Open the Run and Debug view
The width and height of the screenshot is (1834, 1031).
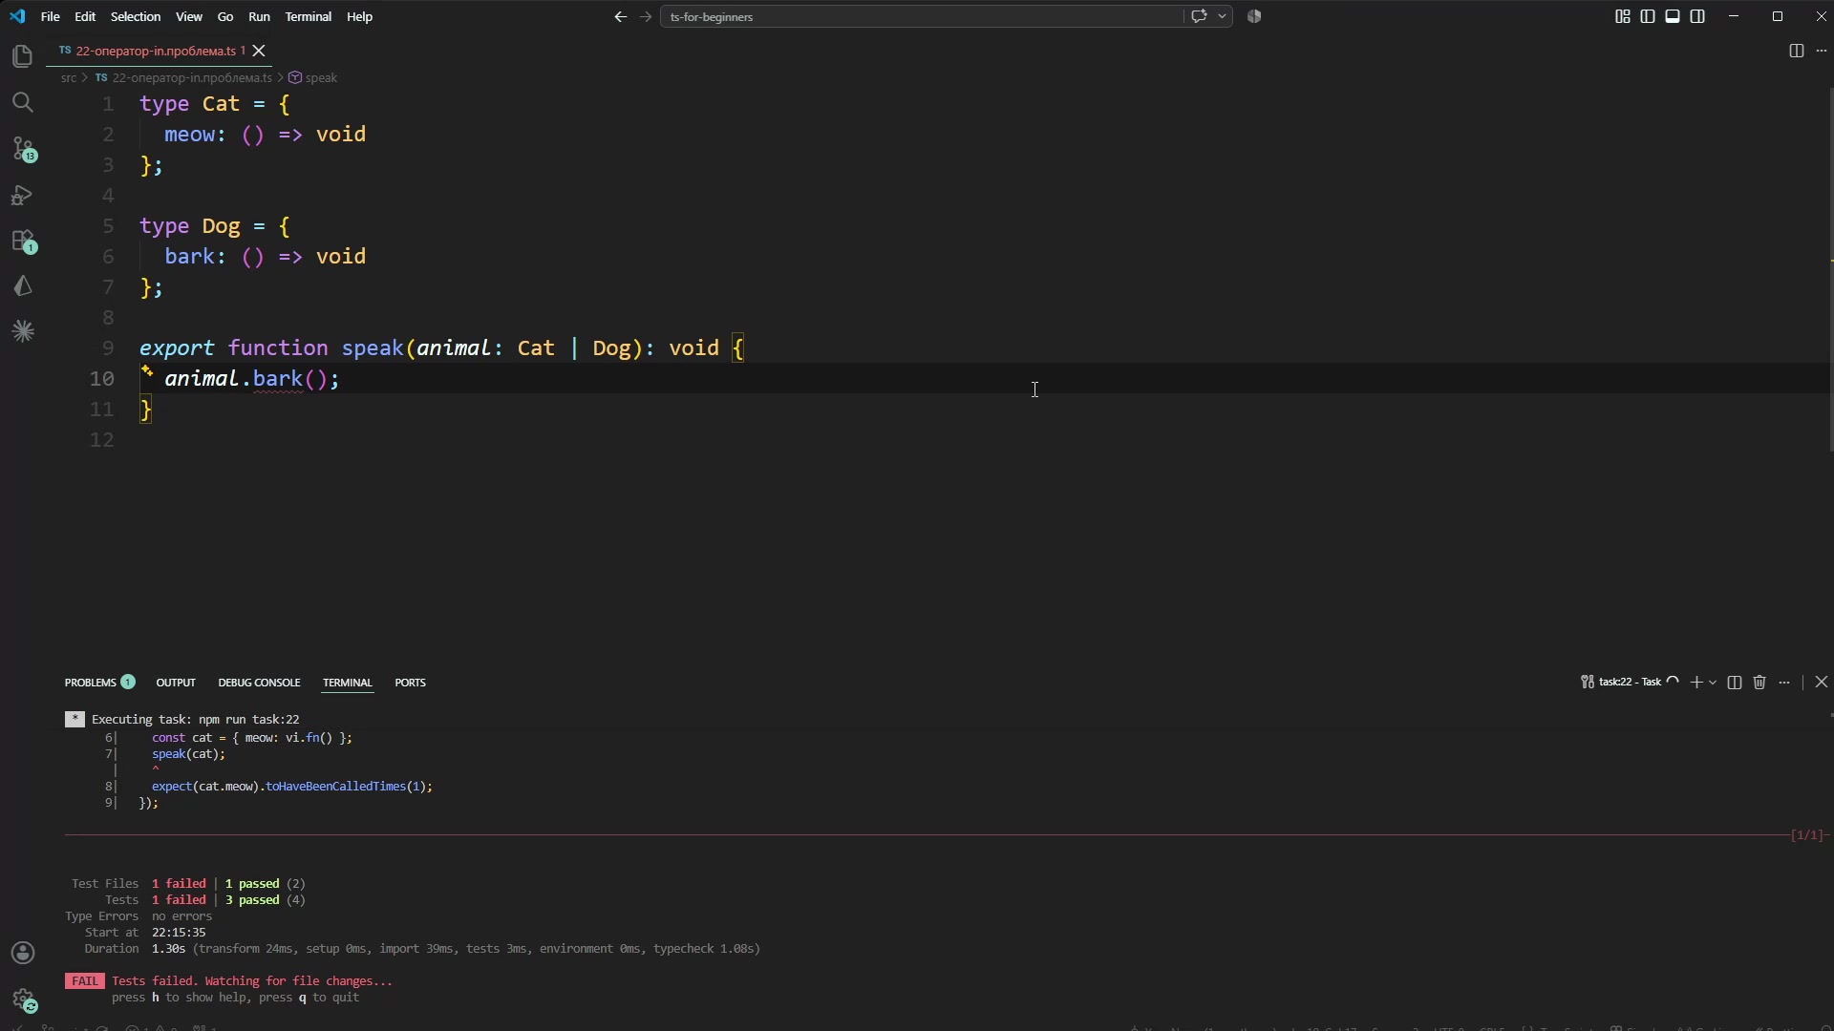tap(23, 195)
